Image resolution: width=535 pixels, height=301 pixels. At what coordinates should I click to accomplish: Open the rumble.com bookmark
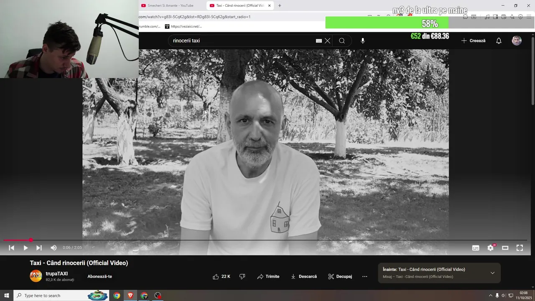(150, 26)
